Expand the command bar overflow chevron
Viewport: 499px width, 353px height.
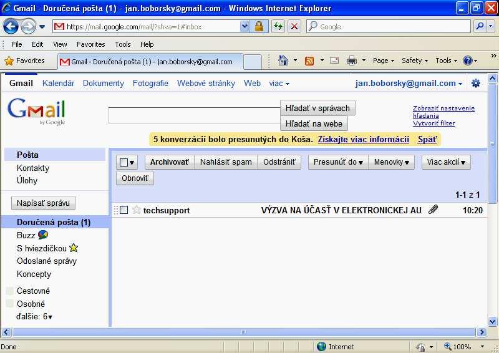[493, 56]
